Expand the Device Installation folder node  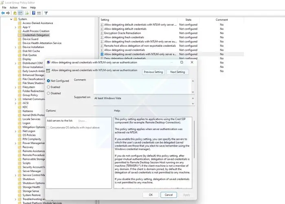(15, 47)
